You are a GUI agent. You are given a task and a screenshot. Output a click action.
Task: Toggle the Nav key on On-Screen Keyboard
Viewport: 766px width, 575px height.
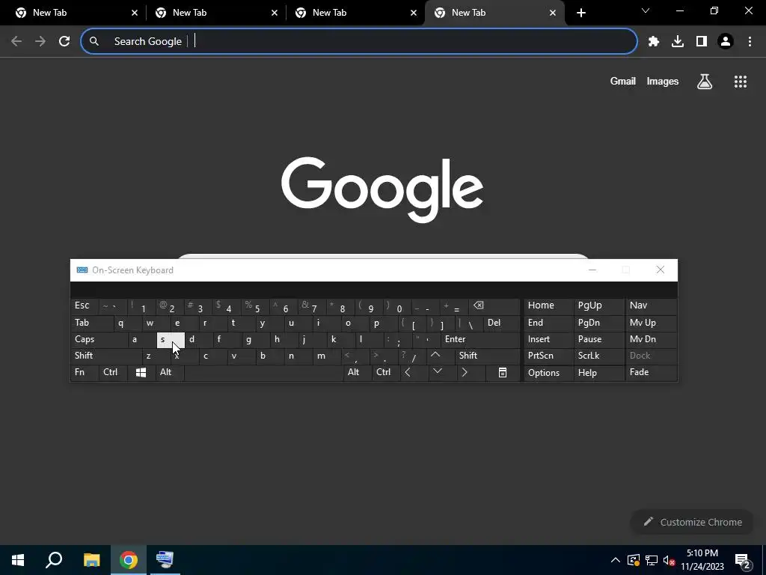[x=651, y=305]
